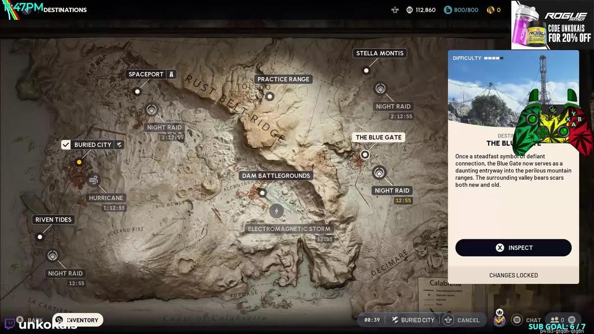The image size is (594, 334).
Task: Click Buried City in the bottom queue bar
Action: tap(413, 320)
